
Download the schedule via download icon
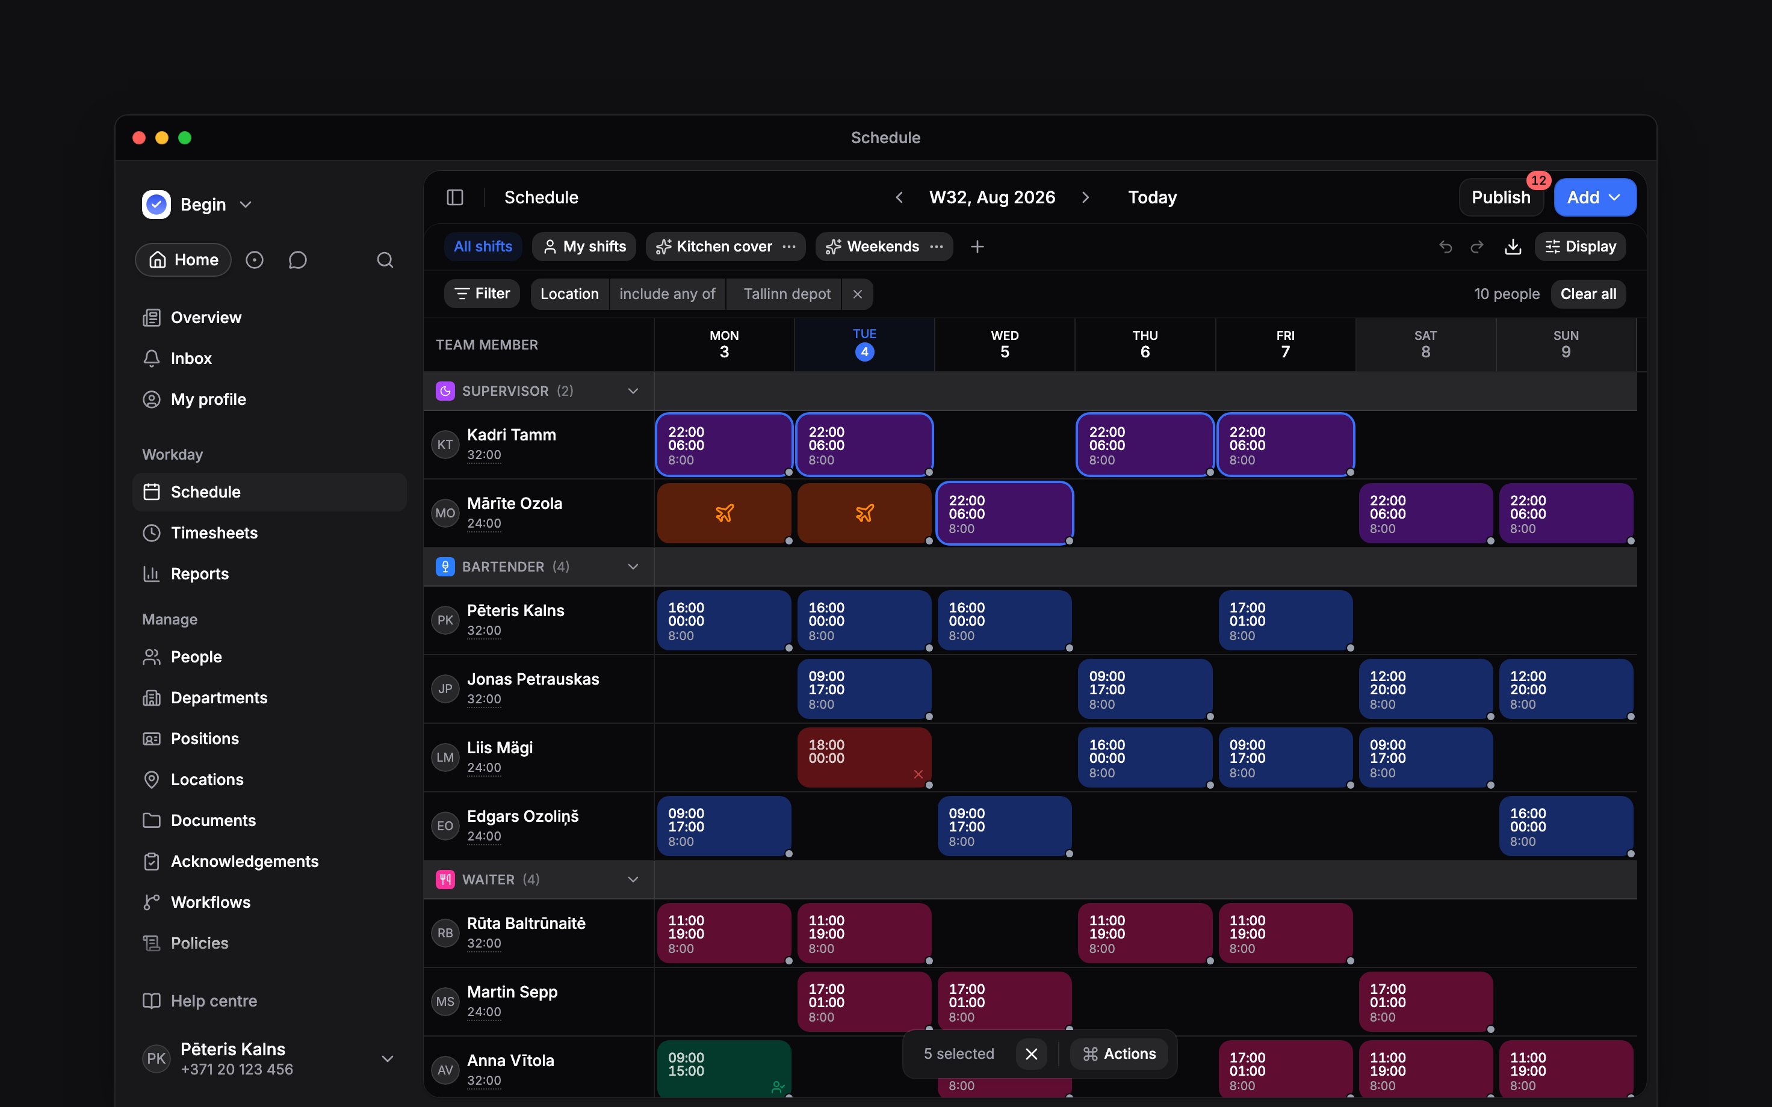pos(1513,247)
